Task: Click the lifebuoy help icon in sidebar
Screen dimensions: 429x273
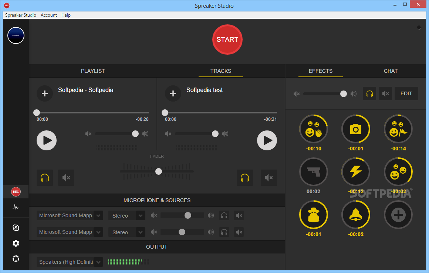Action: pyautogui.click(x=16, y=259)
